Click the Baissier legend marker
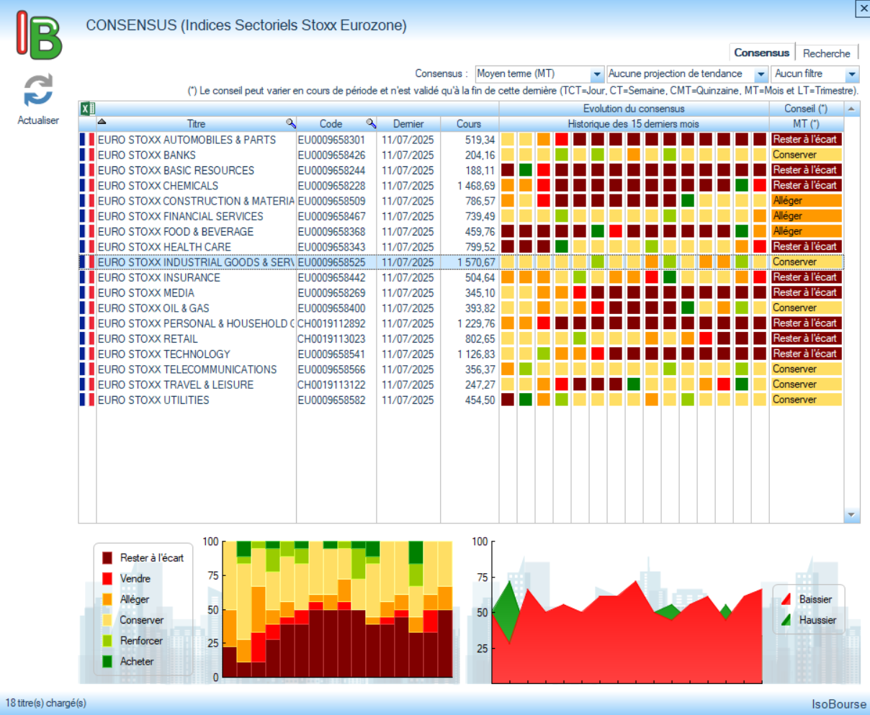This screenshot has width=870, height=715. point(786,599)
